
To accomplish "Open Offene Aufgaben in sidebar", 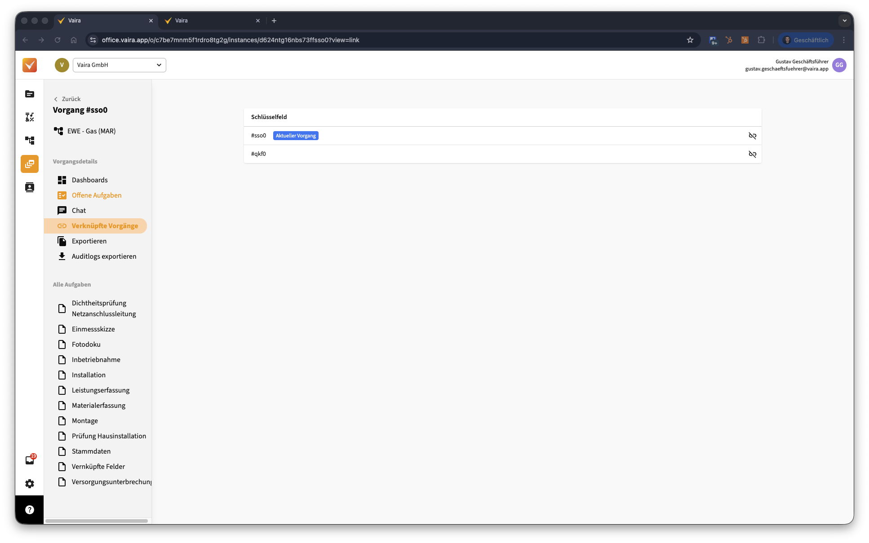I will [96, 195].
